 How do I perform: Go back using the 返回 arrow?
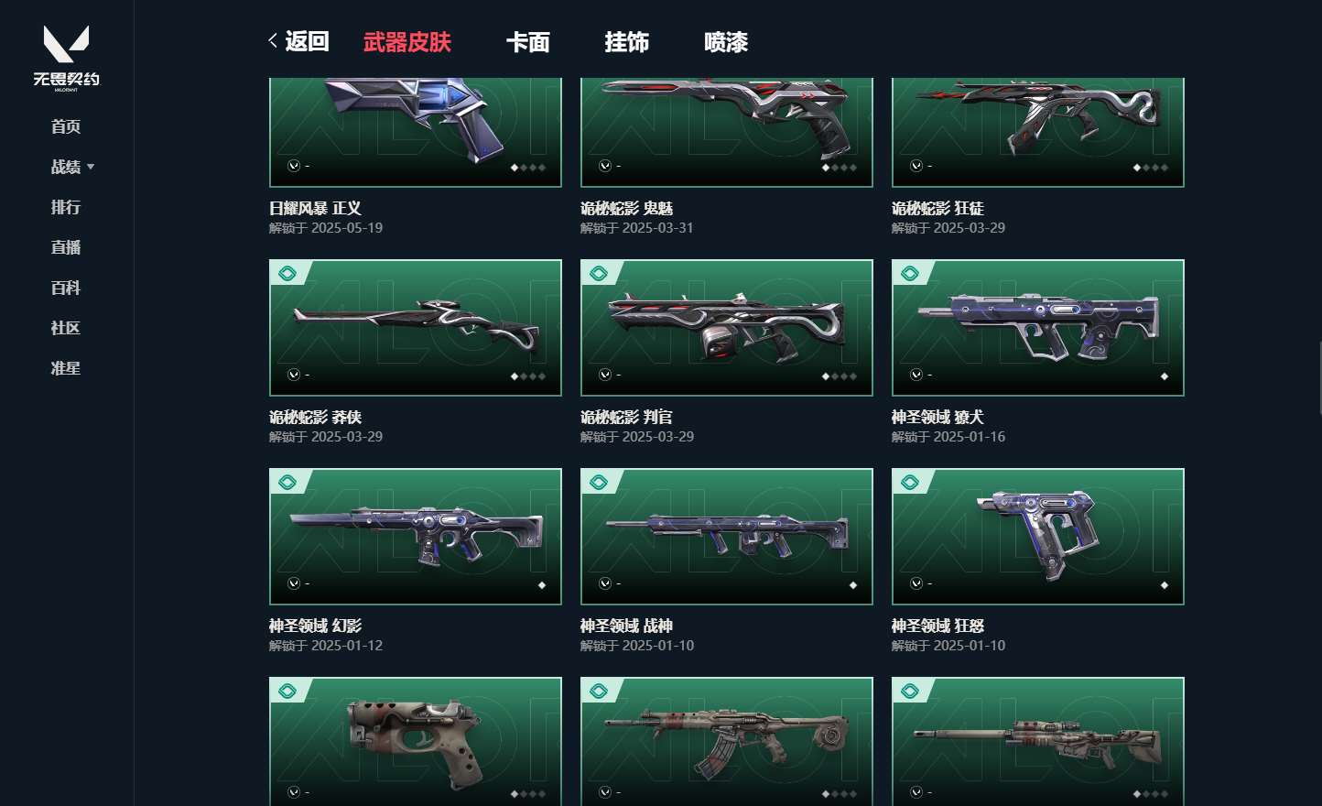click(x=299, y=41)
